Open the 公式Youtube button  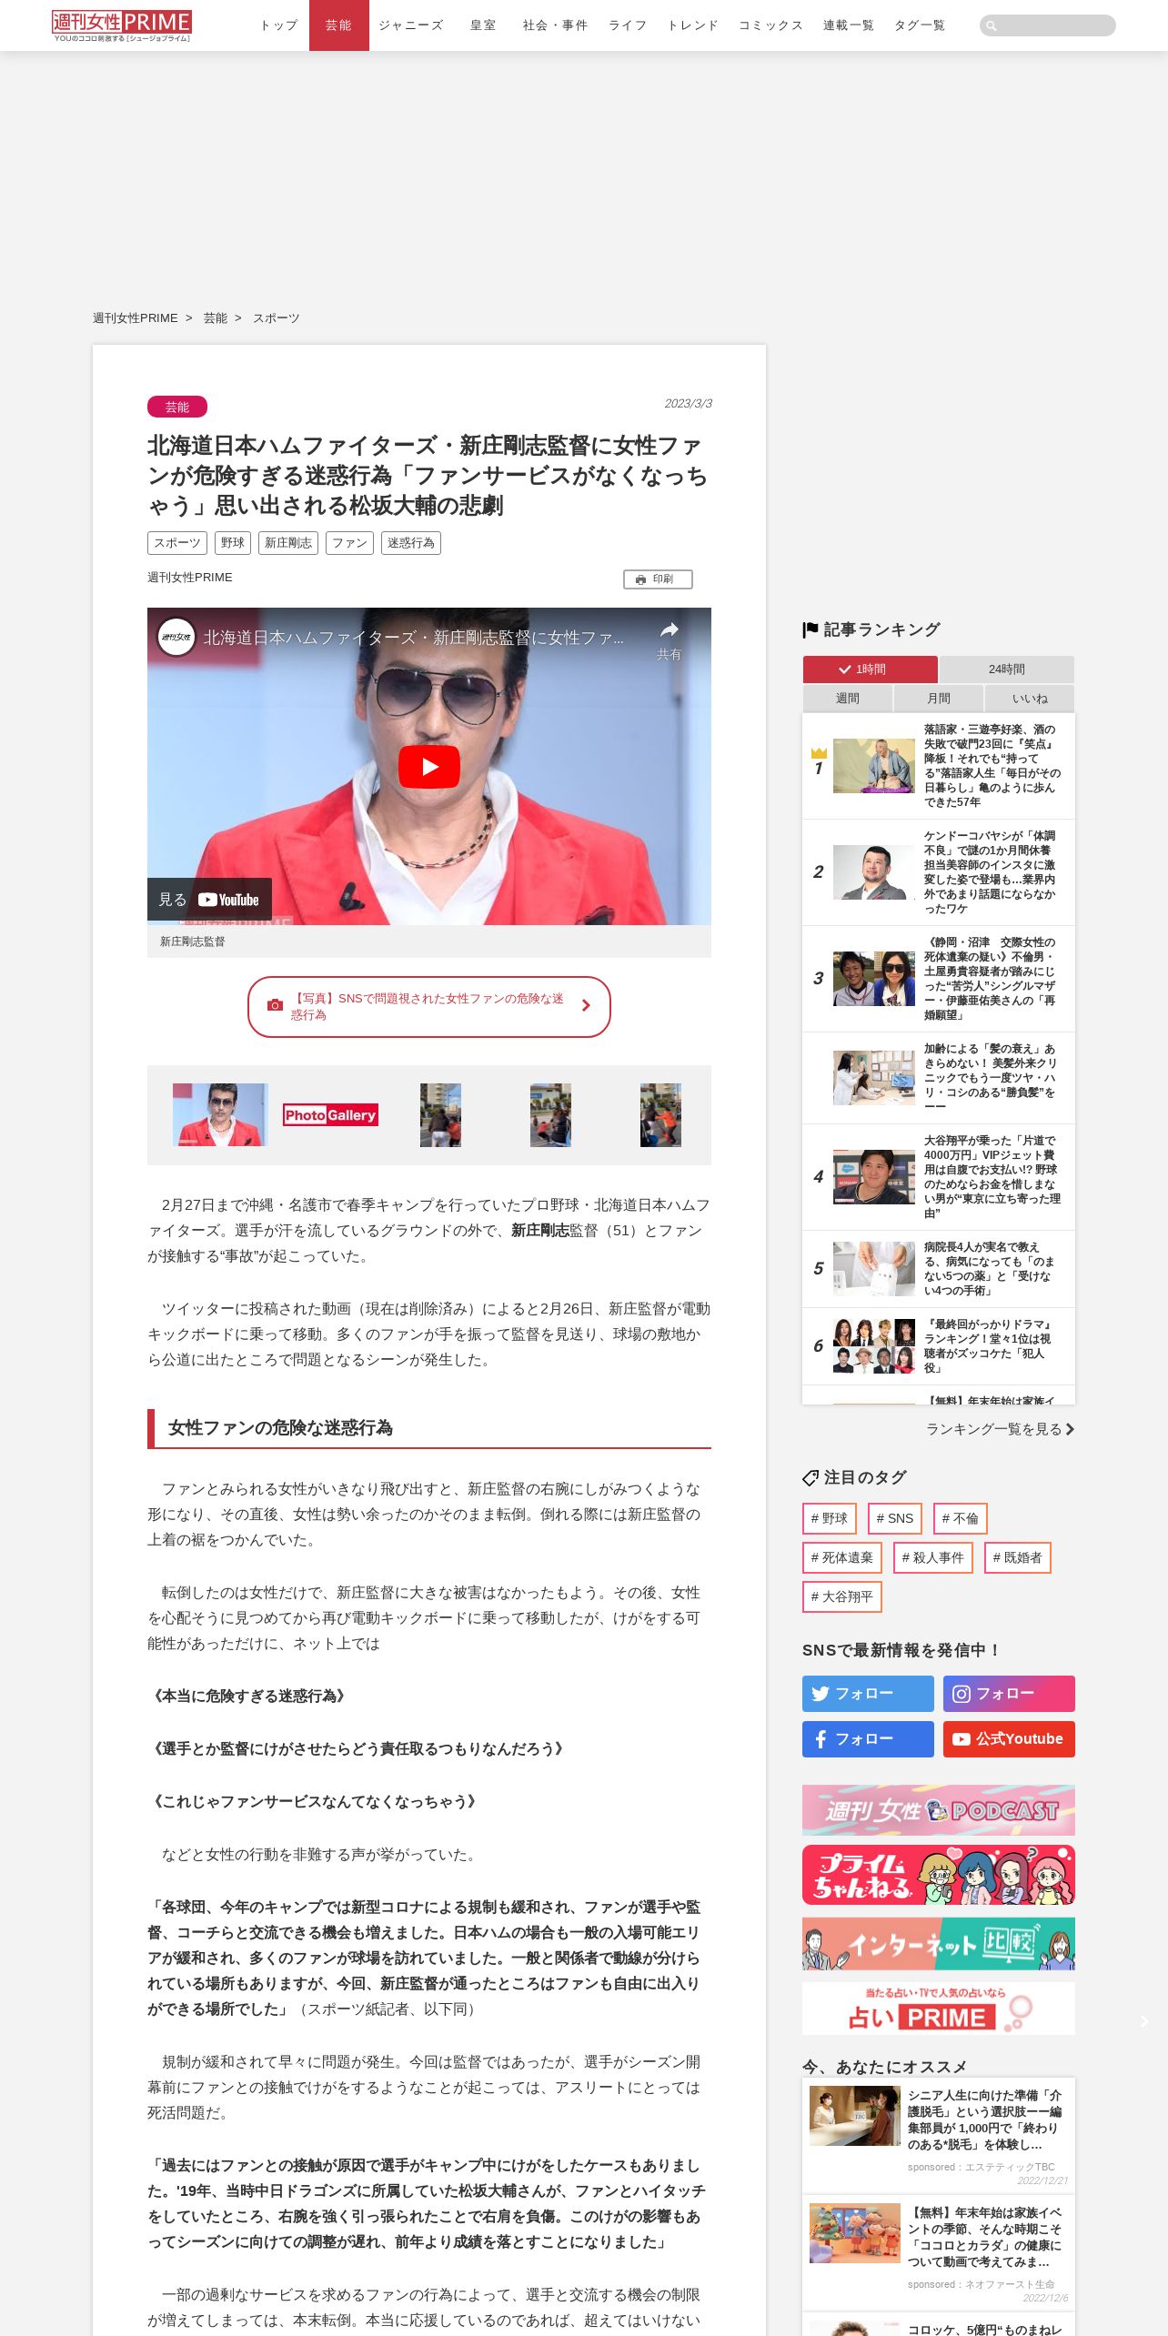coord(1009,1739)
